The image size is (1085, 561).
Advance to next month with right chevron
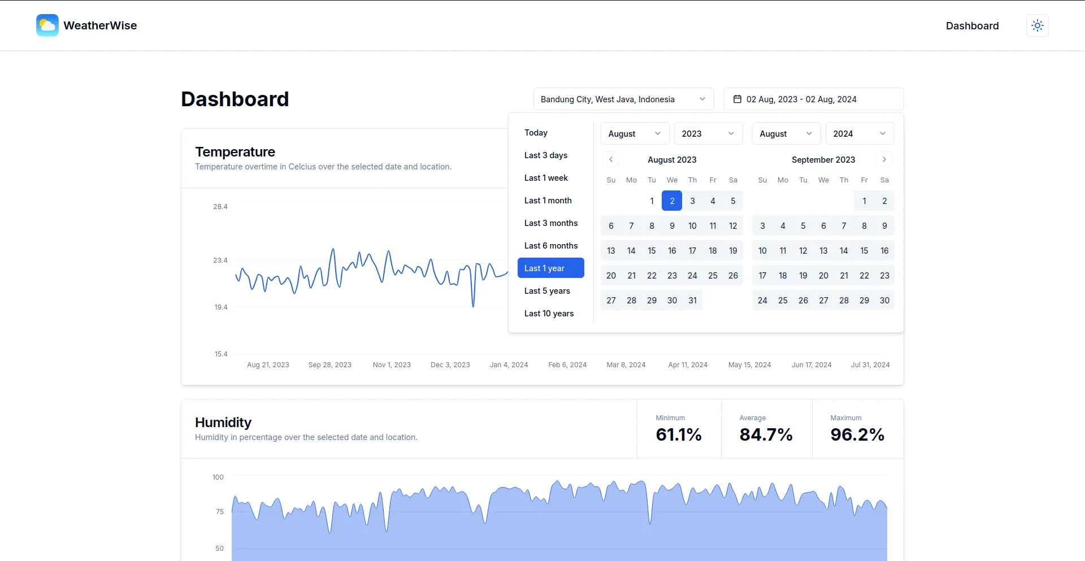[884, 160]
